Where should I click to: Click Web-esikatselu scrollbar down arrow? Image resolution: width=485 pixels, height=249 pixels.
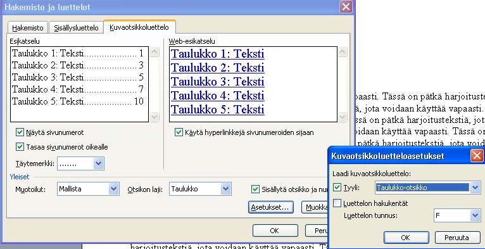pos(342,117)
